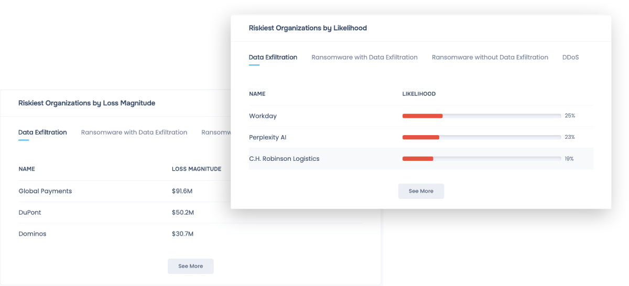Select C.H. Robinson Logistics name
Screen dimensions: 629x286
(284, 159)
